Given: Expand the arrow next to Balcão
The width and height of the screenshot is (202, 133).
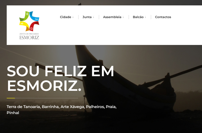Looking at the screenshot, I should [x=145, y=17].
